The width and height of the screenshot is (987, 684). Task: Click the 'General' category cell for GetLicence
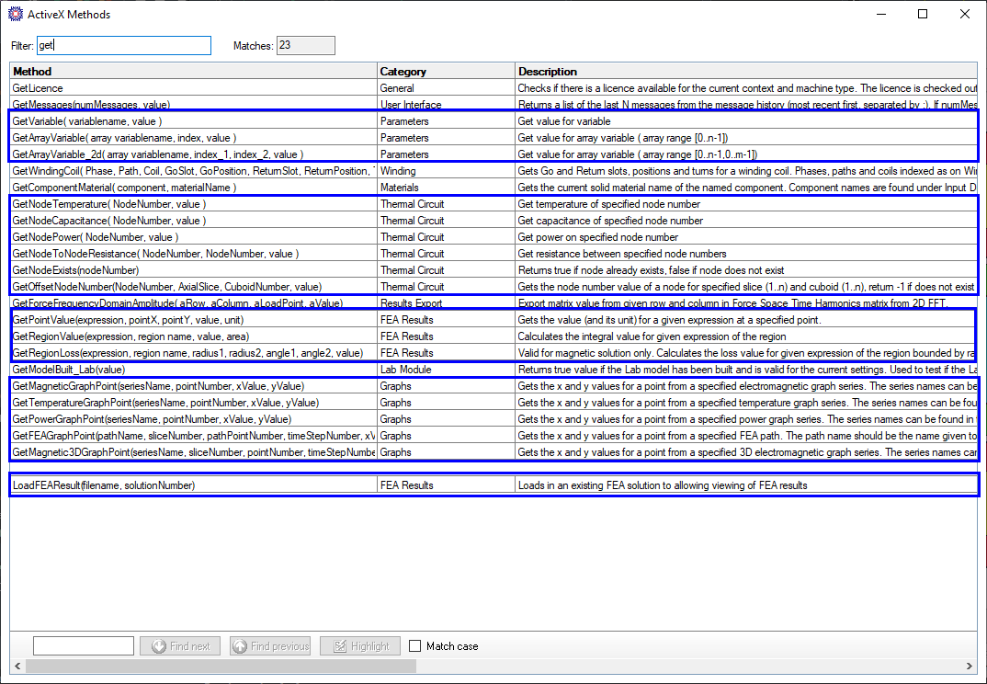coord(447,88)
